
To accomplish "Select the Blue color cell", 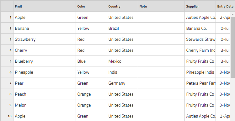I will pos(91,61).
